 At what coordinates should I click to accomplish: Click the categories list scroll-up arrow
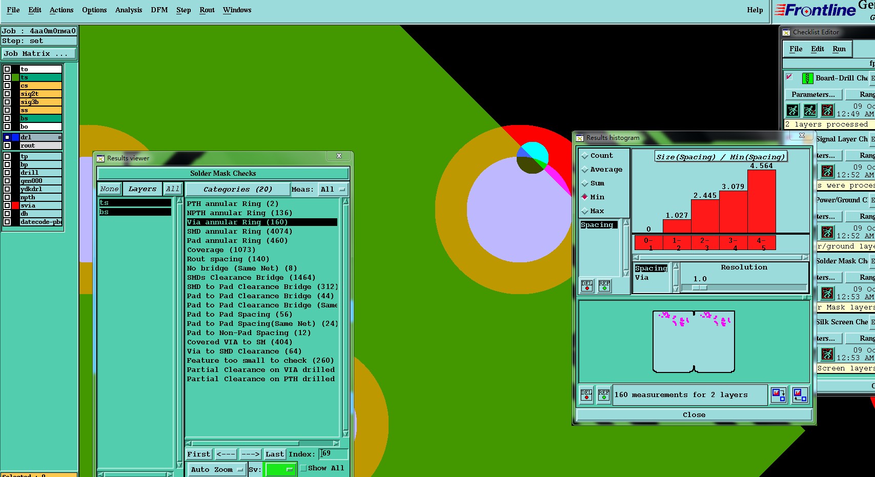click(x=345, y=201)
